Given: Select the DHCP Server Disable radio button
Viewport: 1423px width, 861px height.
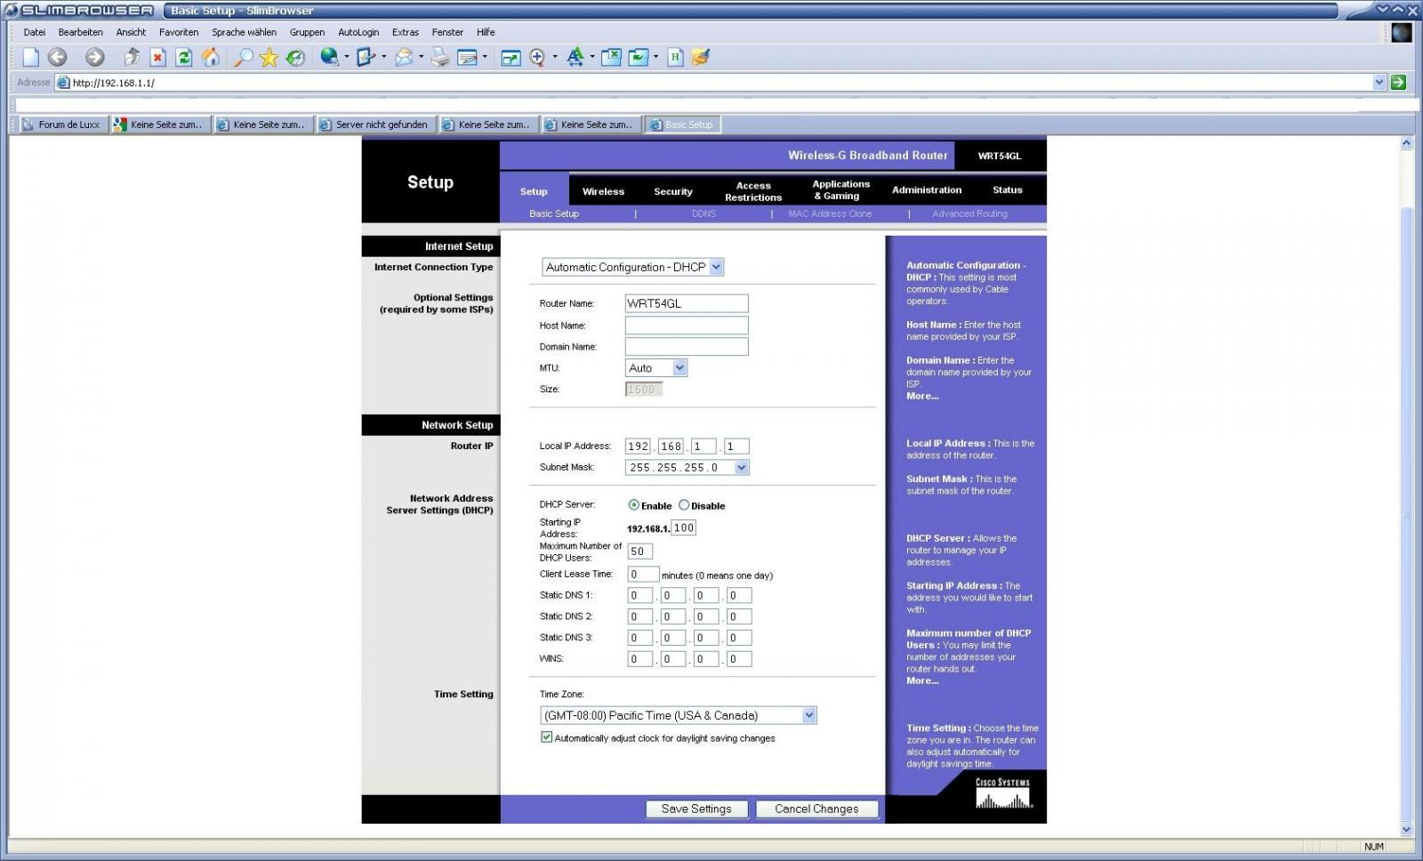Looking at the screenshot, I should tap(684, 504).
